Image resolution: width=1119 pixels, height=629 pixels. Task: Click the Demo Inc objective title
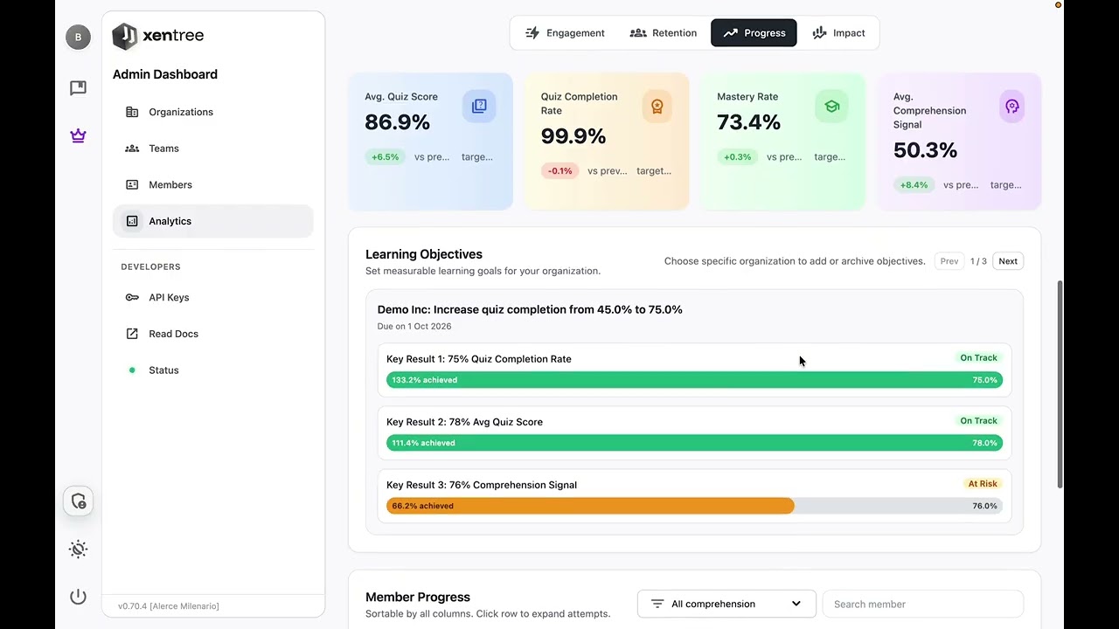(530, 309)
